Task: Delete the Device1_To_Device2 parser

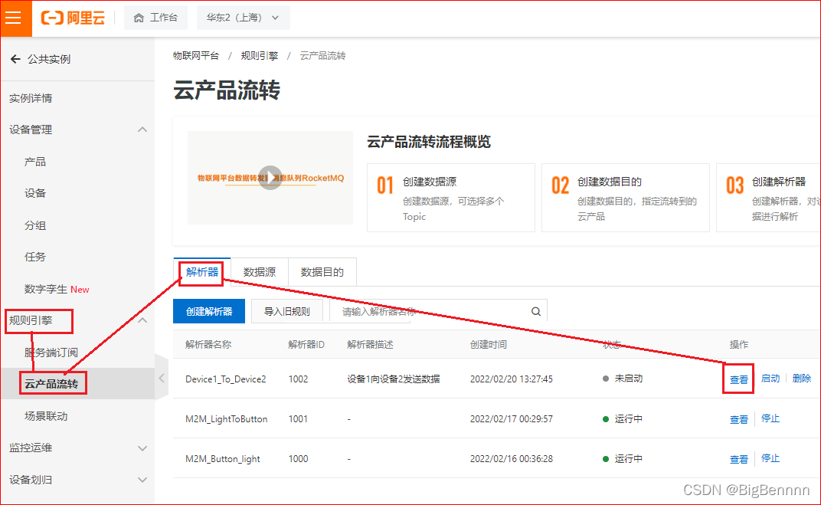Action: (x=802, y=379)
